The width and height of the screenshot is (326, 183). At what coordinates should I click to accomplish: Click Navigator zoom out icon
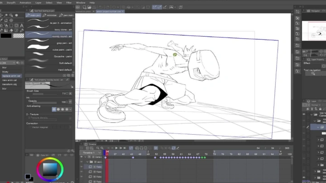click(321, 52)
